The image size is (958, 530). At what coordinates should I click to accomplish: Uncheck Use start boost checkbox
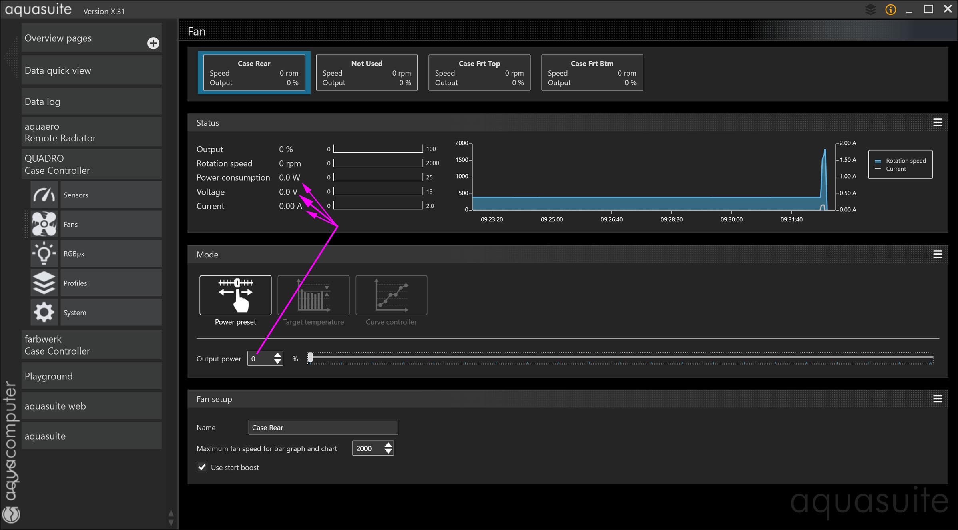[202, 467]
